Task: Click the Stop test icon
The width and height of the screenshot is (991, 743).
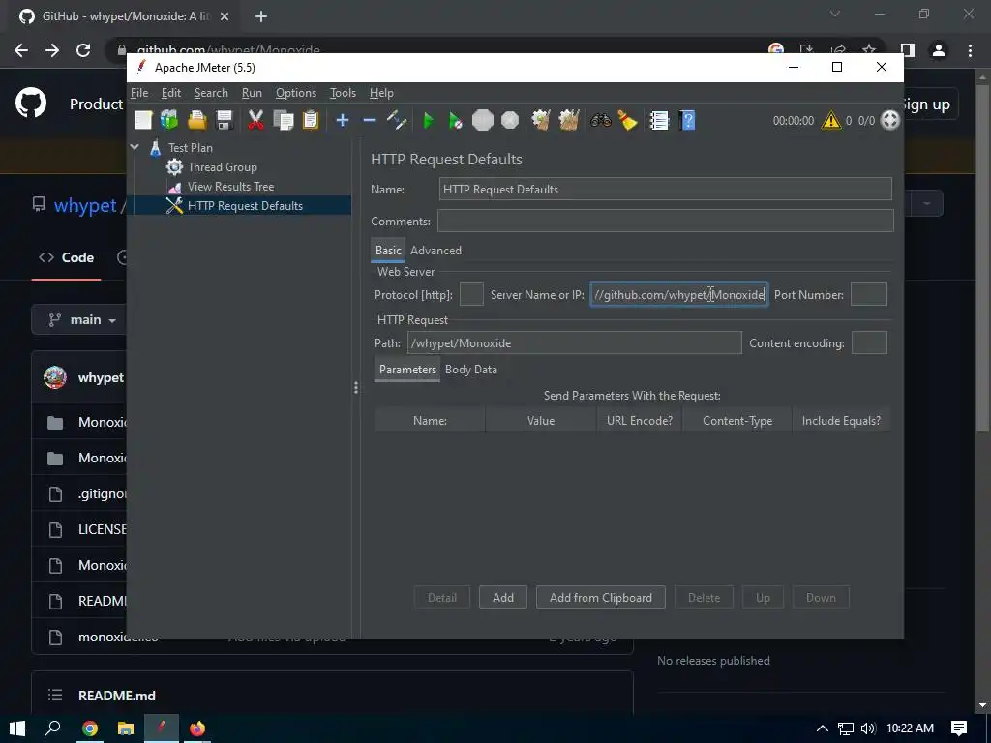Action: pyautogui.click(x=483, y=120)
